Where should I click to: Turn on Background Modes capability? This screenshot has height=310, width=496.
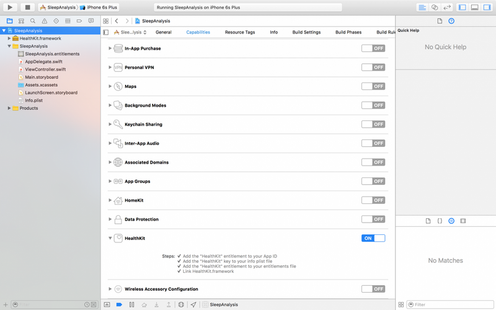click(x=373, y=105)
